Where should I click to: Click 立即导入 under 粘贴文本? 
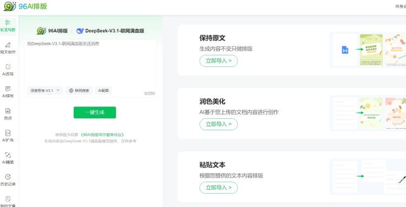pos(219,188)
